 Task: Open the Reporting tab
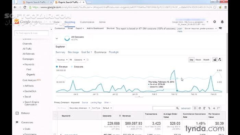tap(70, 22)
